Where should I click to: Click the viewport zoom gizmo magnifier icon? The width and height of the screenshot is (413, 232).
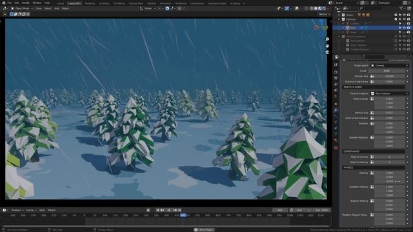tap(327, 39)
